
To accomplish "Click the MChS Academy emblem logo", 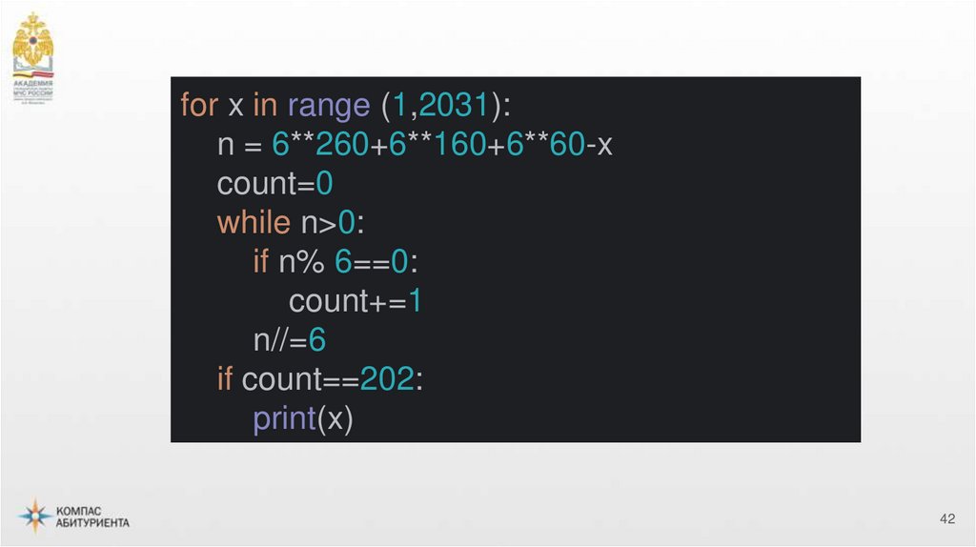I will click(32, 43).
